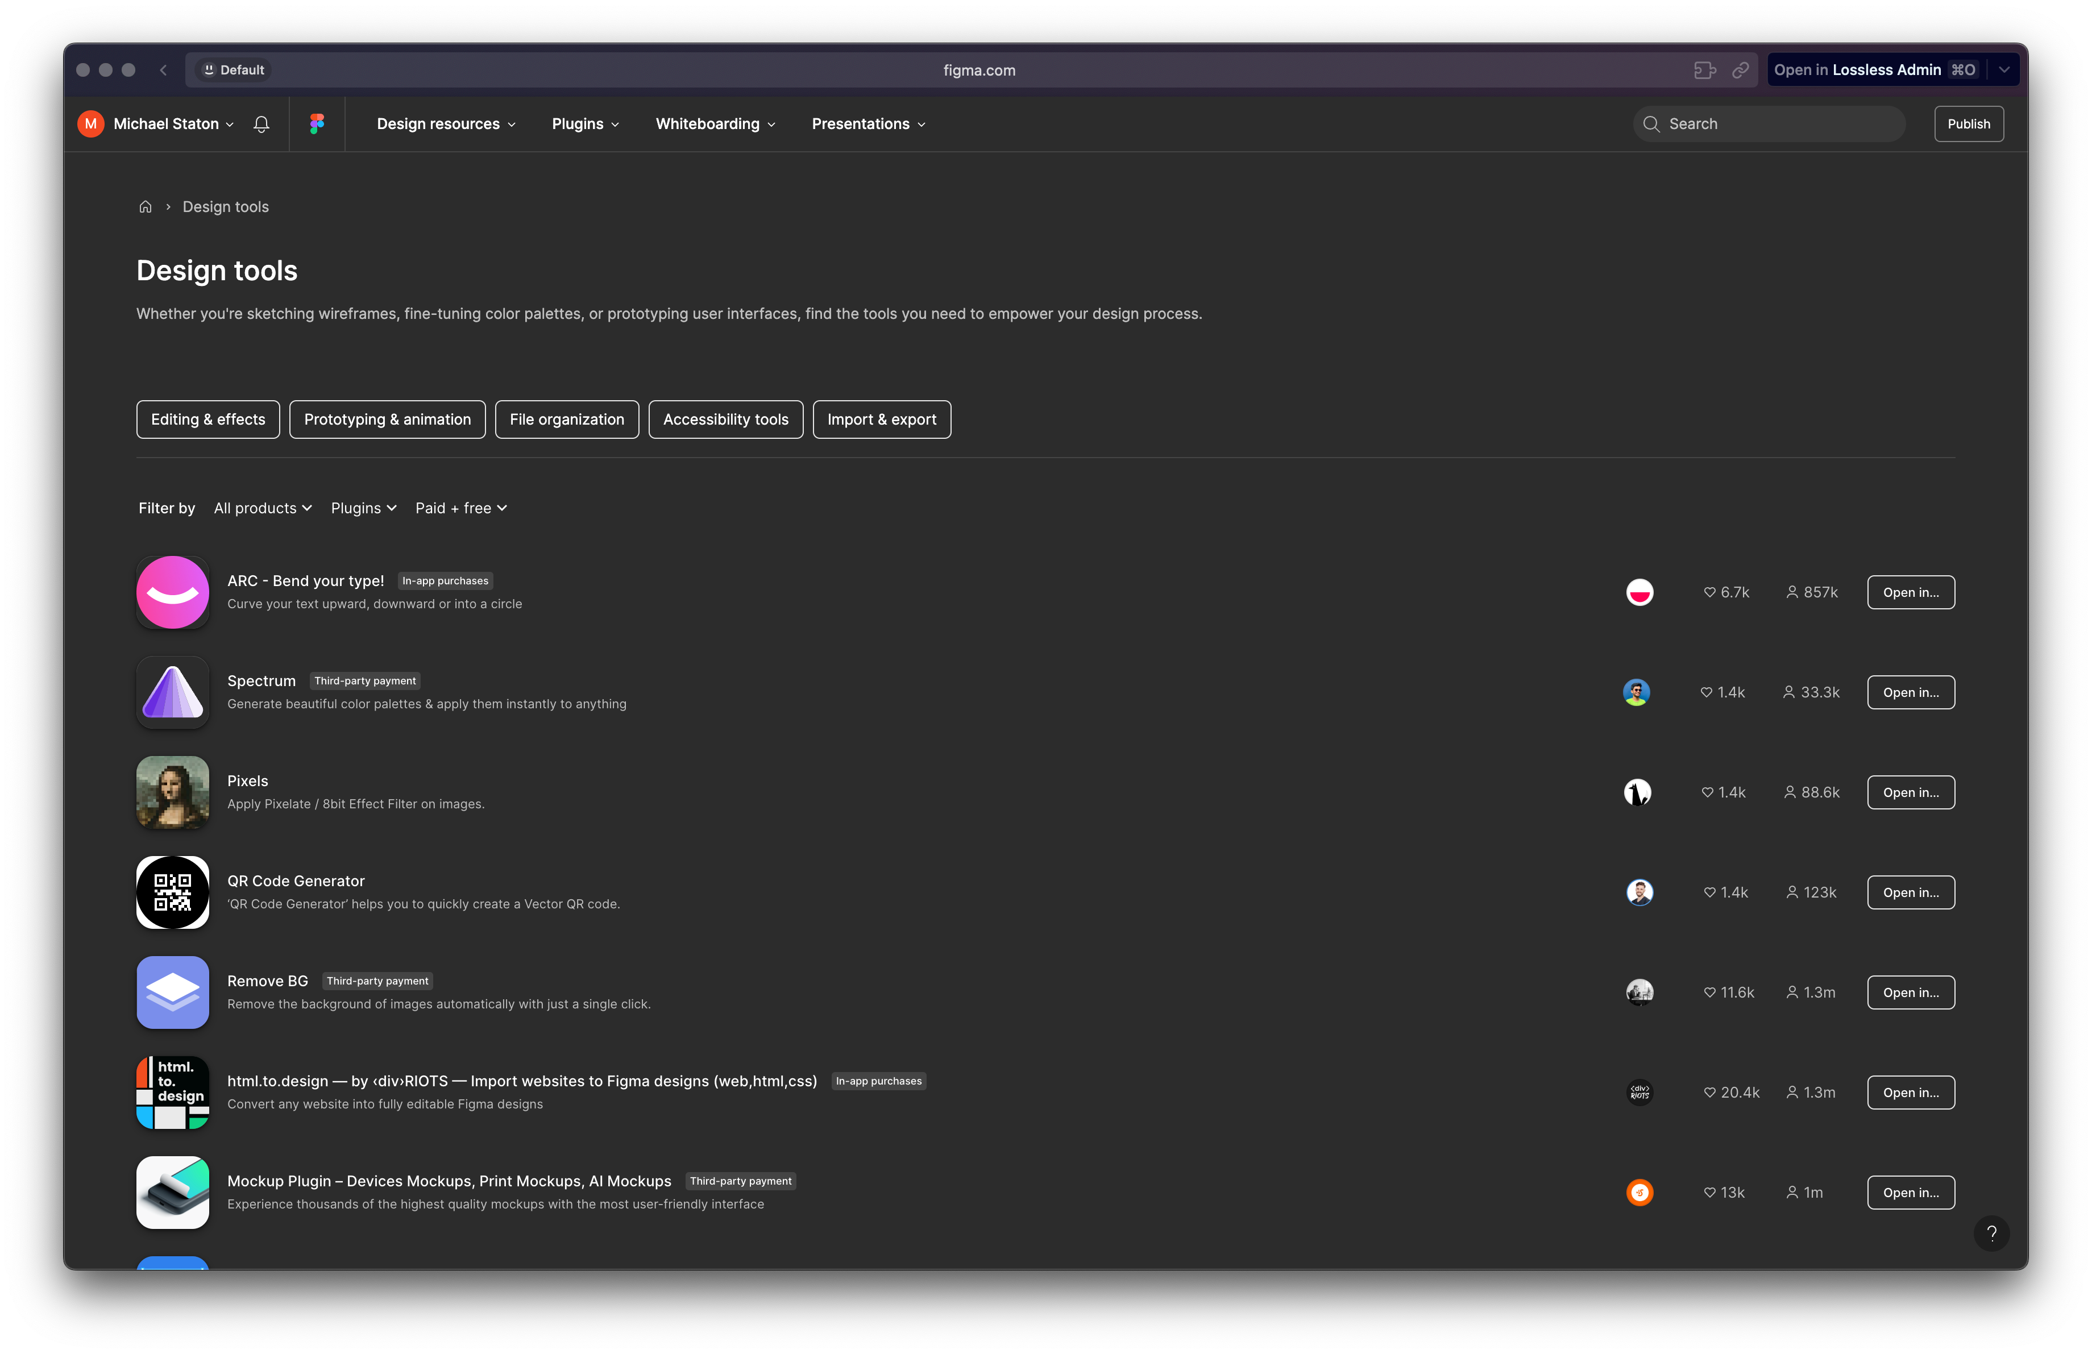Image resolution: width=2092 pixels, height=1354 pixels.
Task: Open the Paid + free filter dropdown
Action: (x=460, y=508)
